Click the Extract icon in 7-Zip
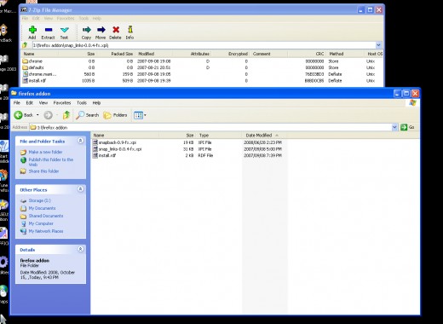The height and width of the screenshot is (324, 443). coord(49,30)
